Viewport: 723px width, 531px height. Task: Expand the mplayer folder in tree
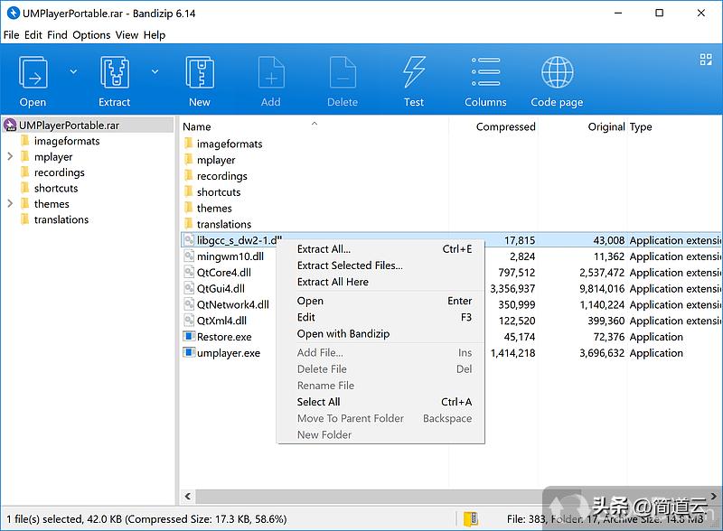point(10,157)
